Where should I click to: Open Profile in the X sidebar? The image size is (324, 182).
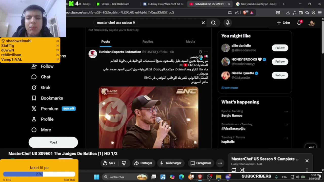coord(42,119)
